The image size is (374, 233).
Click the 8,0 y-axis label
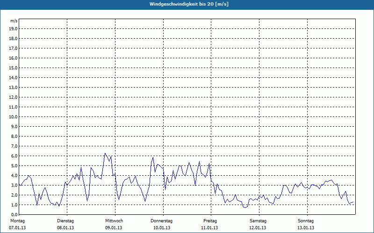(14, 136)
